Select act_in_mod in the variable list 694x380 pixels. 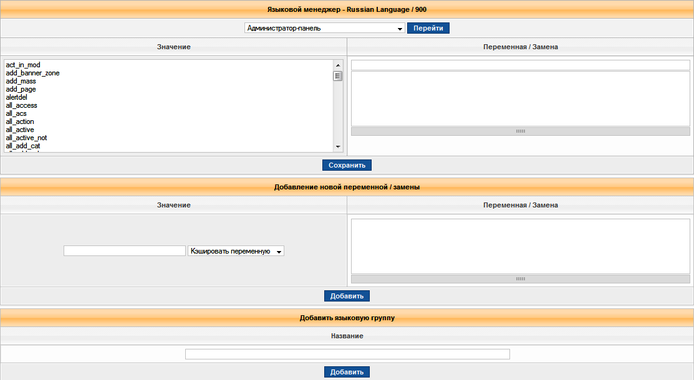tap(23, 65)
